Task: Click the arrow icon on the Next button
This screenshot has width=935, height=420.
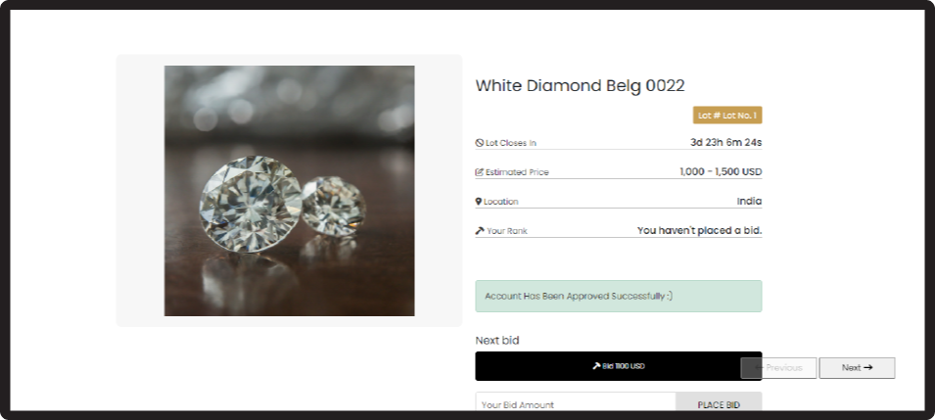Action: (867, 368)
